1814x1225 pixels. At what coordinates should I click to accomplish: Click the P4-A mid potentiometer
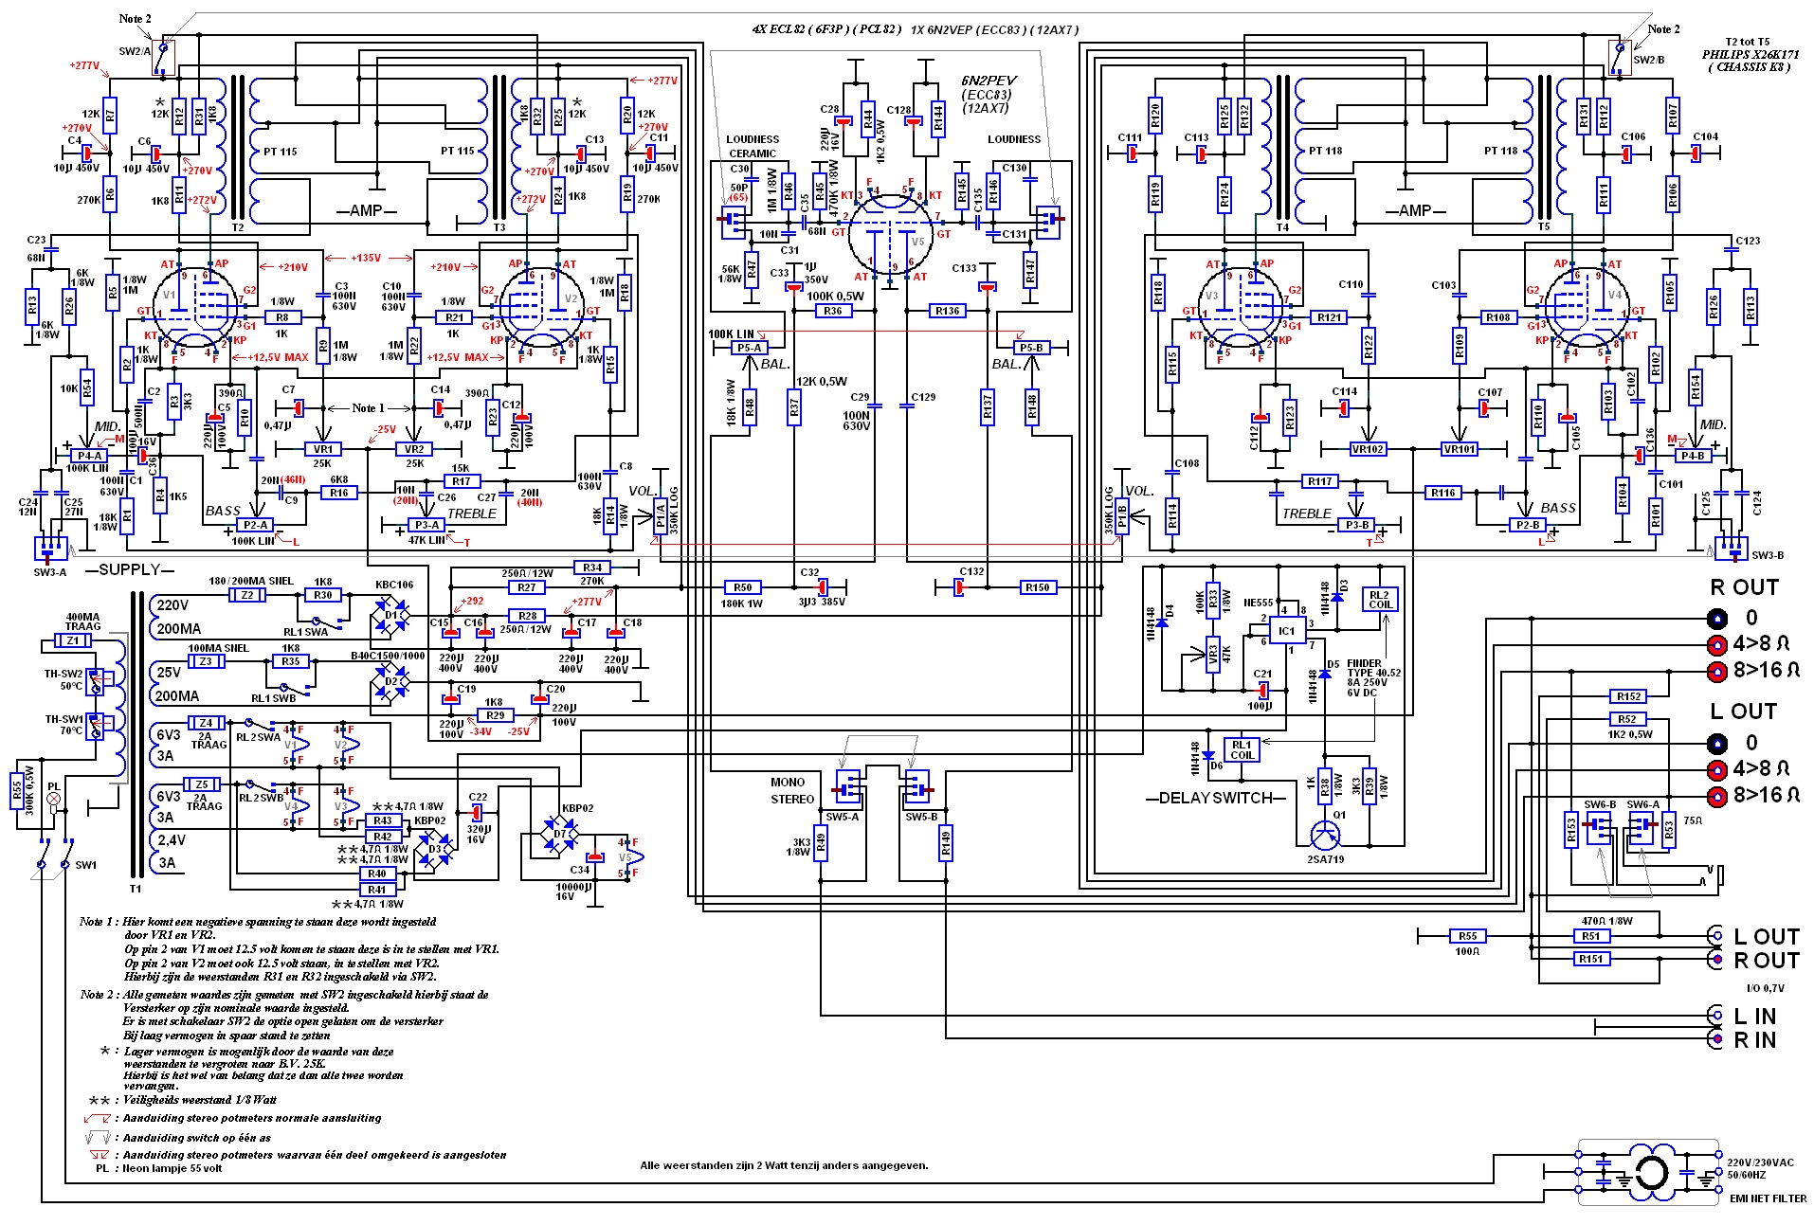pyautogui.click(x=89, y=456)
